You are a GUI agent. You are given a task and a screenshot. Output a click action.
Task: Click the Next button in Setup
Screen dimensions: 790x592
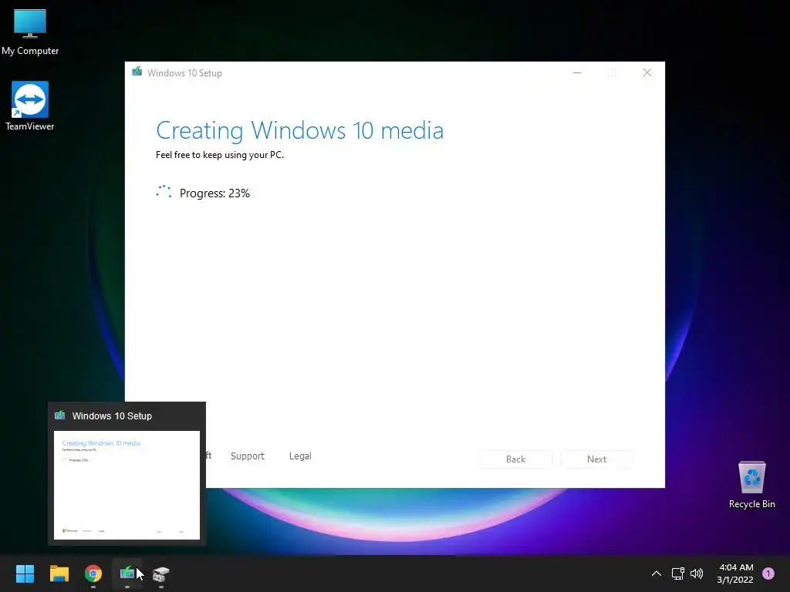tap(596, 459)
